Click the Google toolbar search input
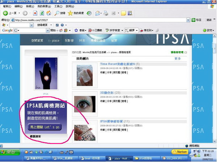The width and height of the screenshot is (217, 162). coord(31,30)
